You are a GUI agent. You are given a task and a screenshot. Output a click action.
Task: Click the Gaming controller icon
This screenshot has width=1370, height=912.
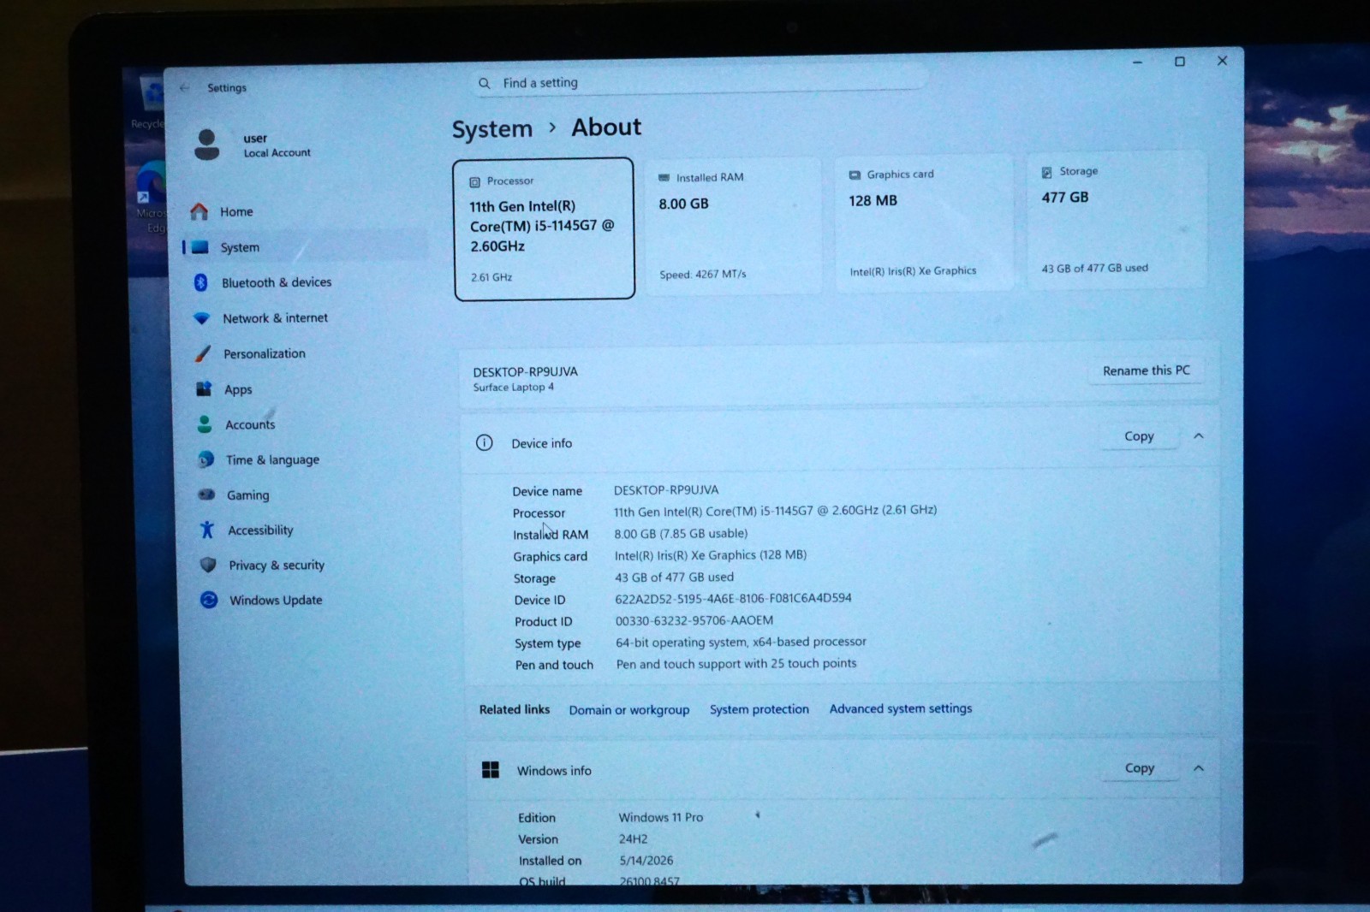point(206,494)
